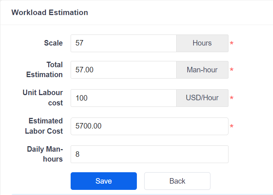Screen dimensions: 273x195
Task: Focus the Daily Man-hours input
Action: pyautogui.click(x=149, y=154)
